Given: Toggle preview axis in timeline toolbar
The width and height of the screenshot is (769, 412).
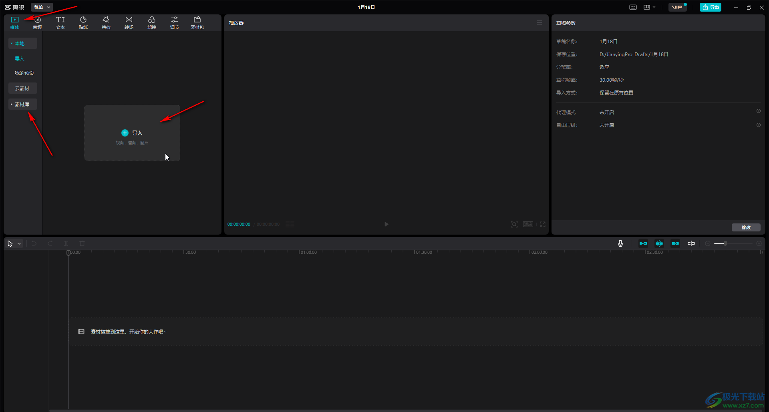Looking at the screenshot, I should pyautogui.click(x=691, y=243).
